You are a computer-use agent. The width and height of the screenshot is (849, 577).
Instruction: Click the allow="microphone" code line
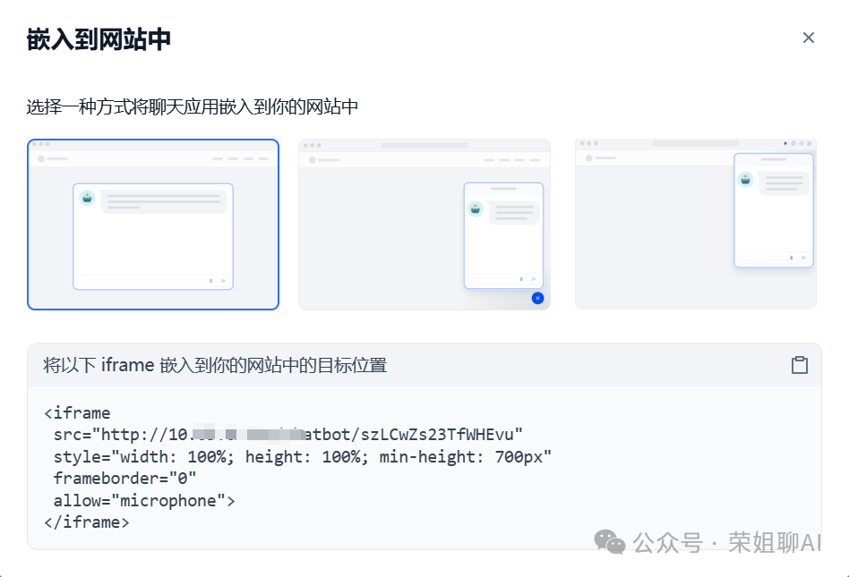coord(144,501)
